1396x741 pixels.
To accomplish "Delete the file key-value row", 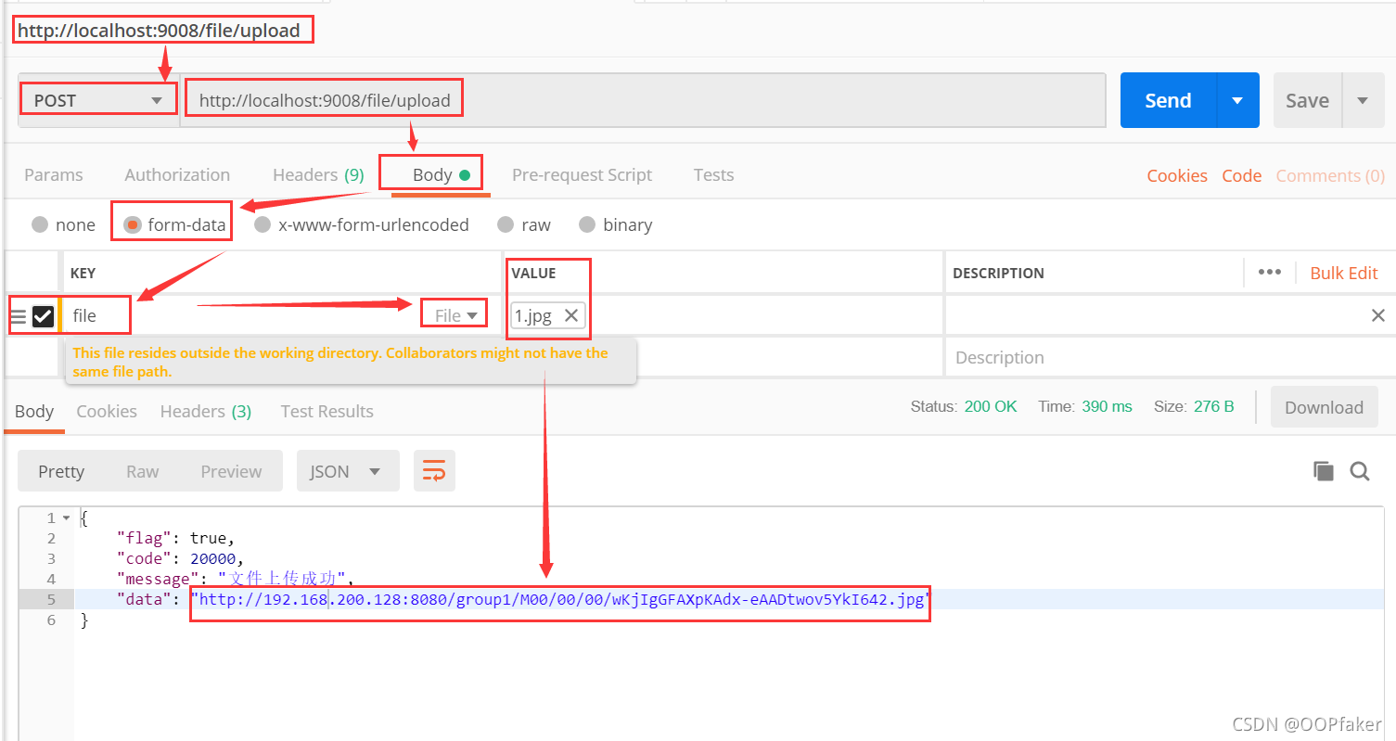I will [x=1378, y=314].
